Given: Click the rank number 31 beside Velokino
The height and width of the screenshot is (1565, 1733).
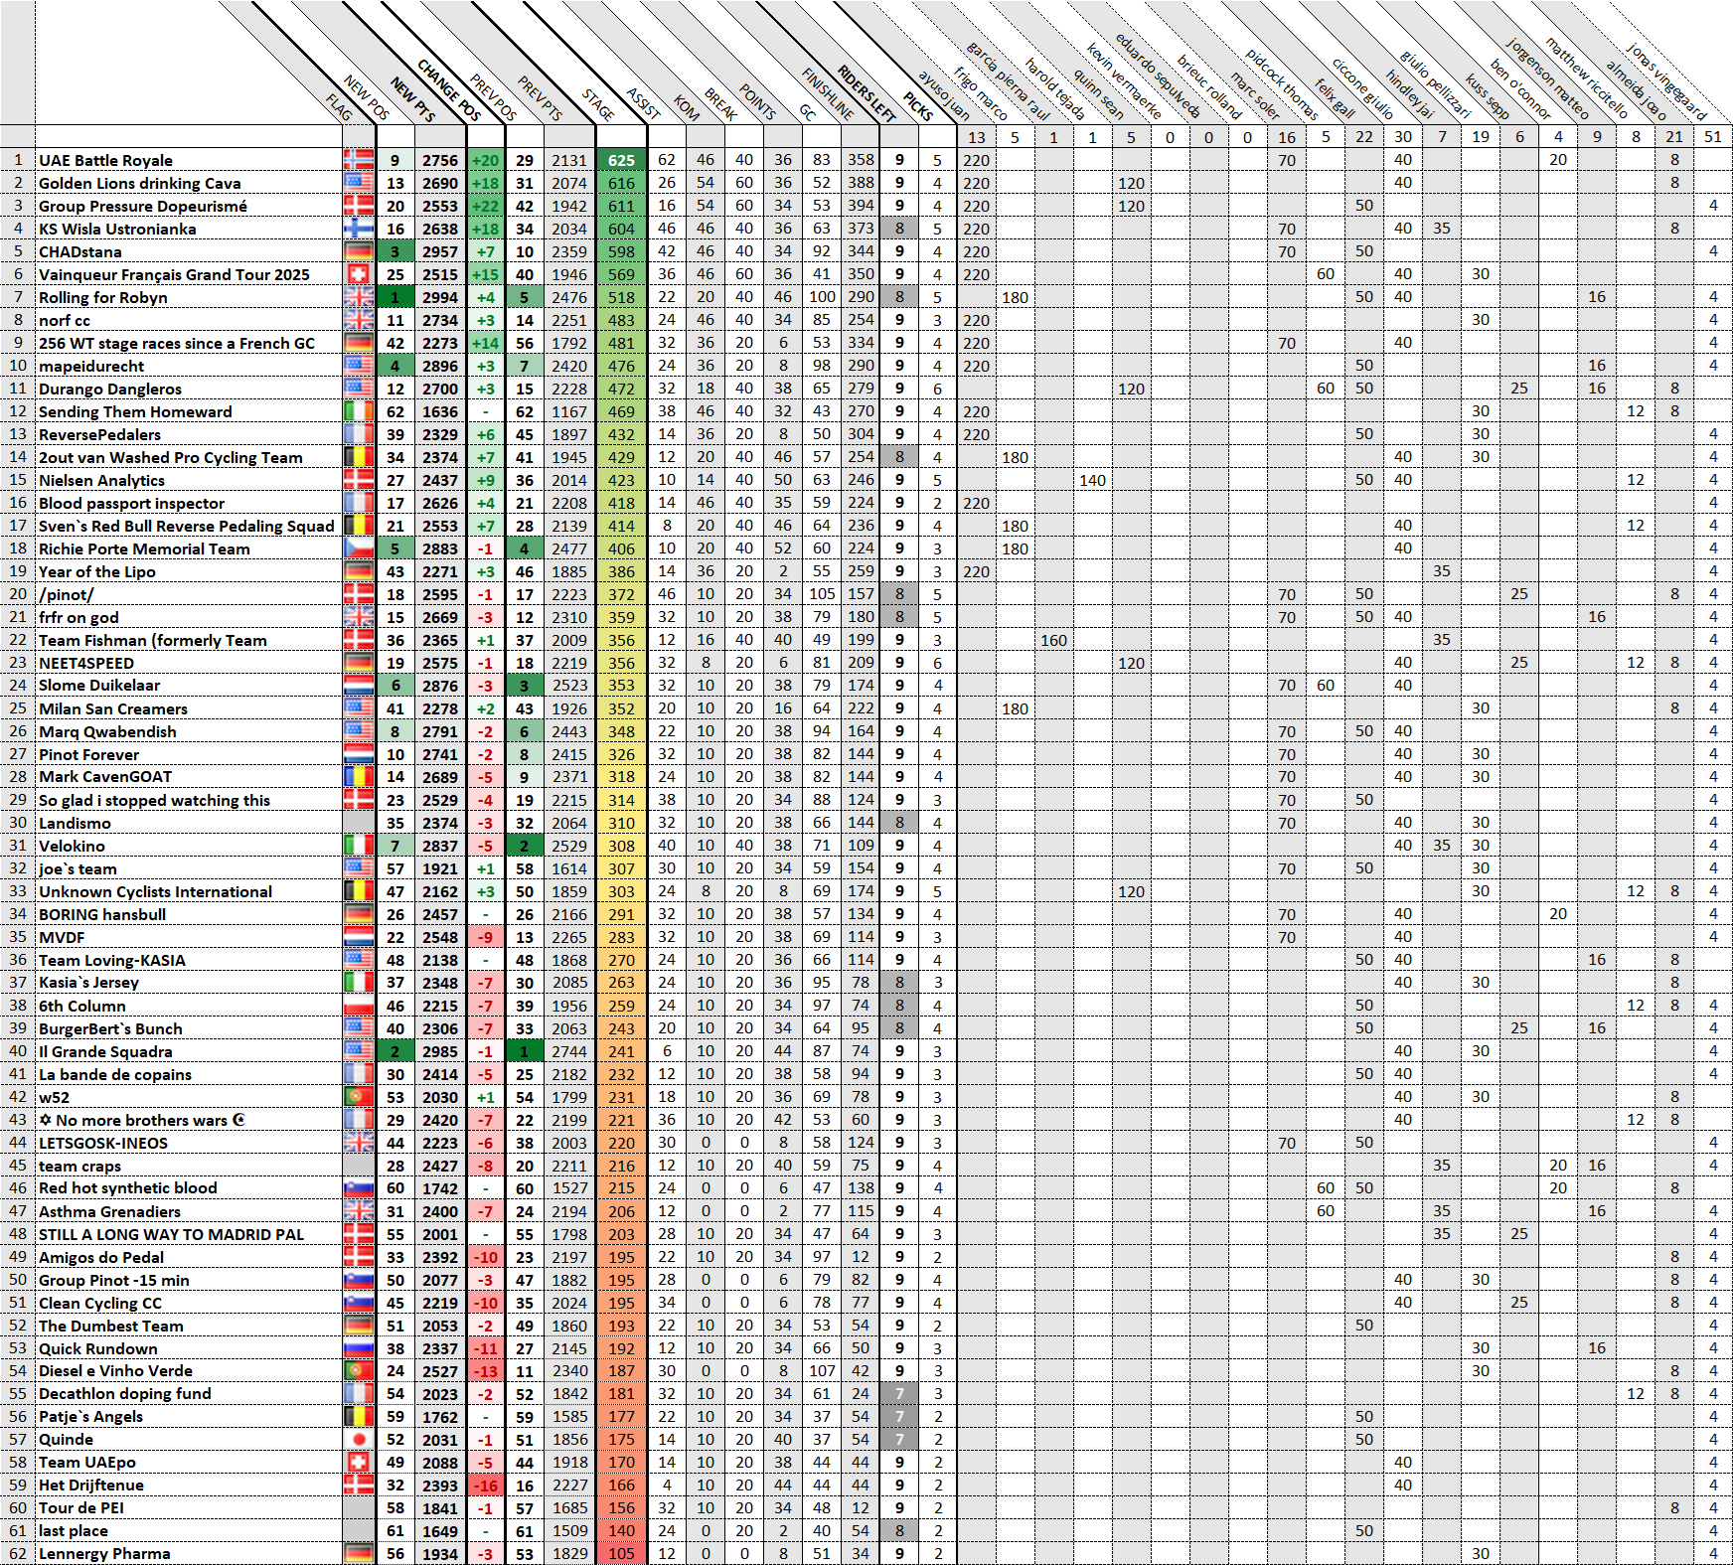Looking at the screenshot, I should tap(18, 846).
